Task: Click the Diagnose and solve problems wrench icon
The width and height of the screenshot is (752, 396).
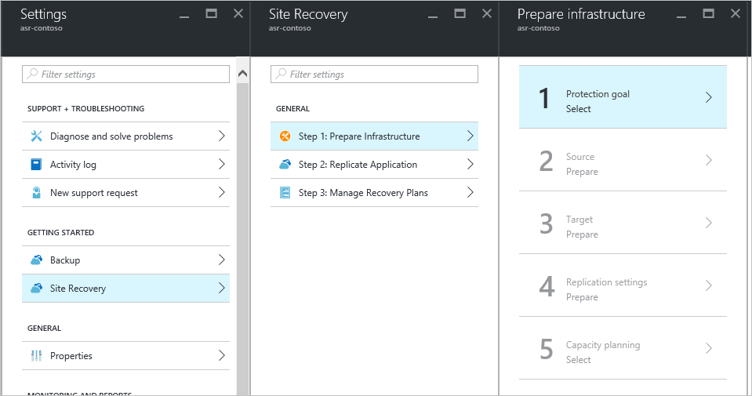Action: [36, 136]
